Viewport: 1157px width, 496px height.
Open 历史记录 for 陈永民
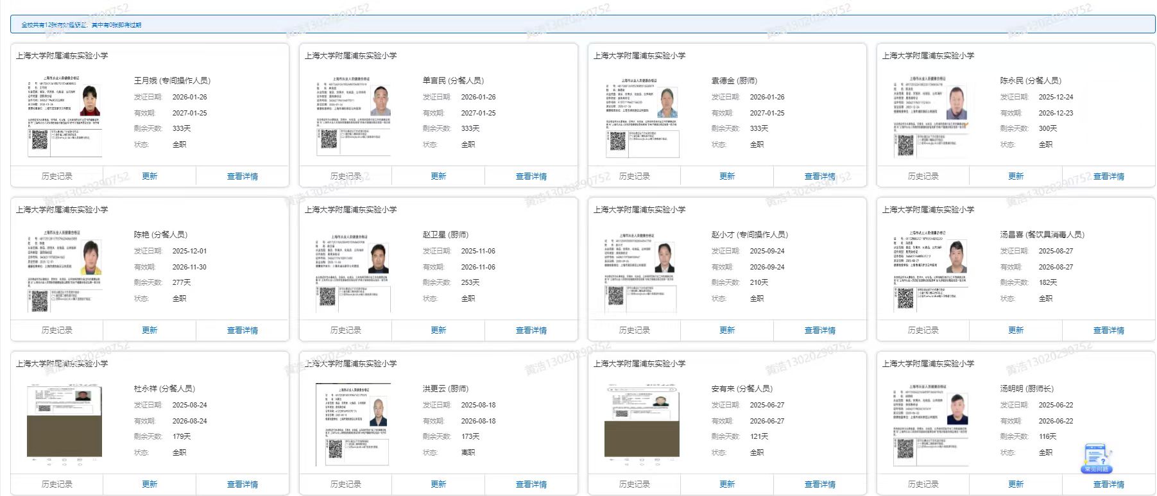(x=923, y=176)
